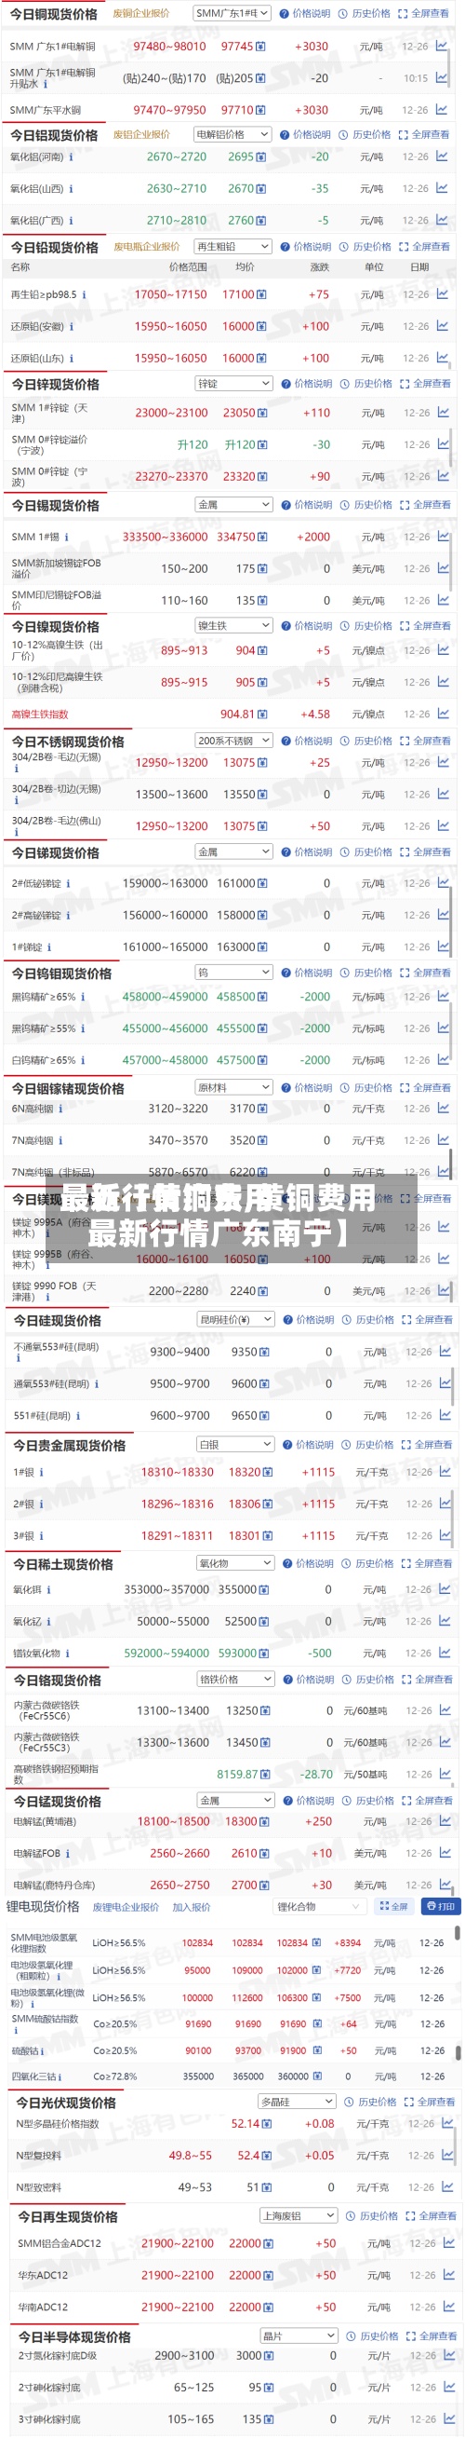465x2437 pixels.
Task: Click copy icon beside 23050 zinc price
Action: click(263, 414)
